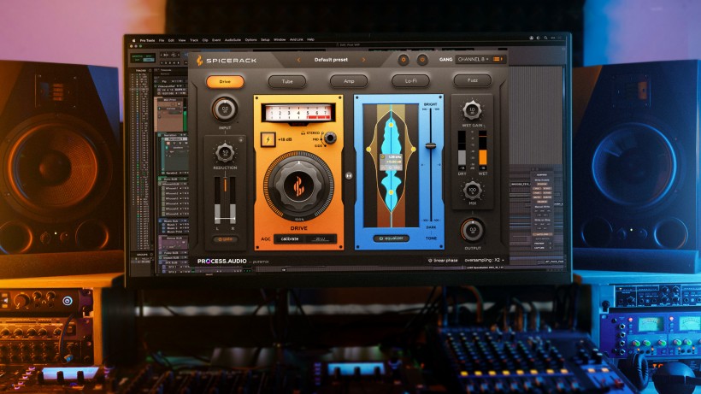701x394 pixels.
Task: Go to the next preset with right arrow
Action: point(363,60)
